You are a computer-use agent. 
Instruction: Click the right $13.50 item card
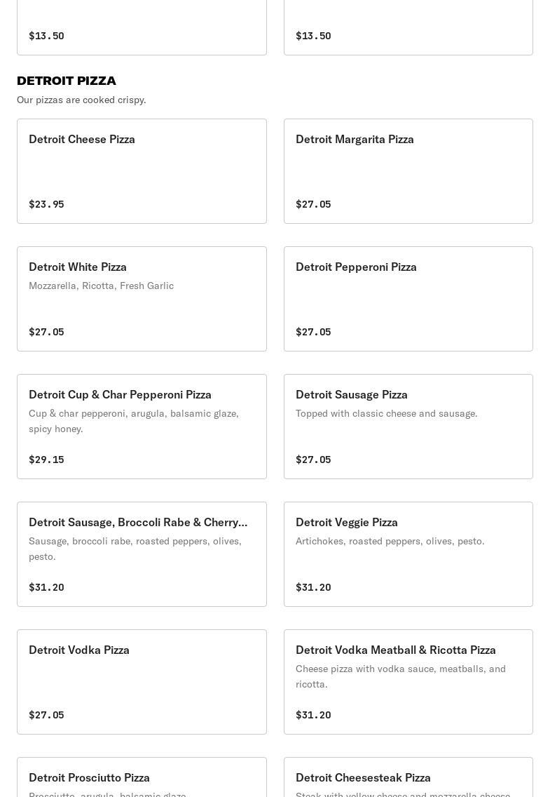(408, 27)
